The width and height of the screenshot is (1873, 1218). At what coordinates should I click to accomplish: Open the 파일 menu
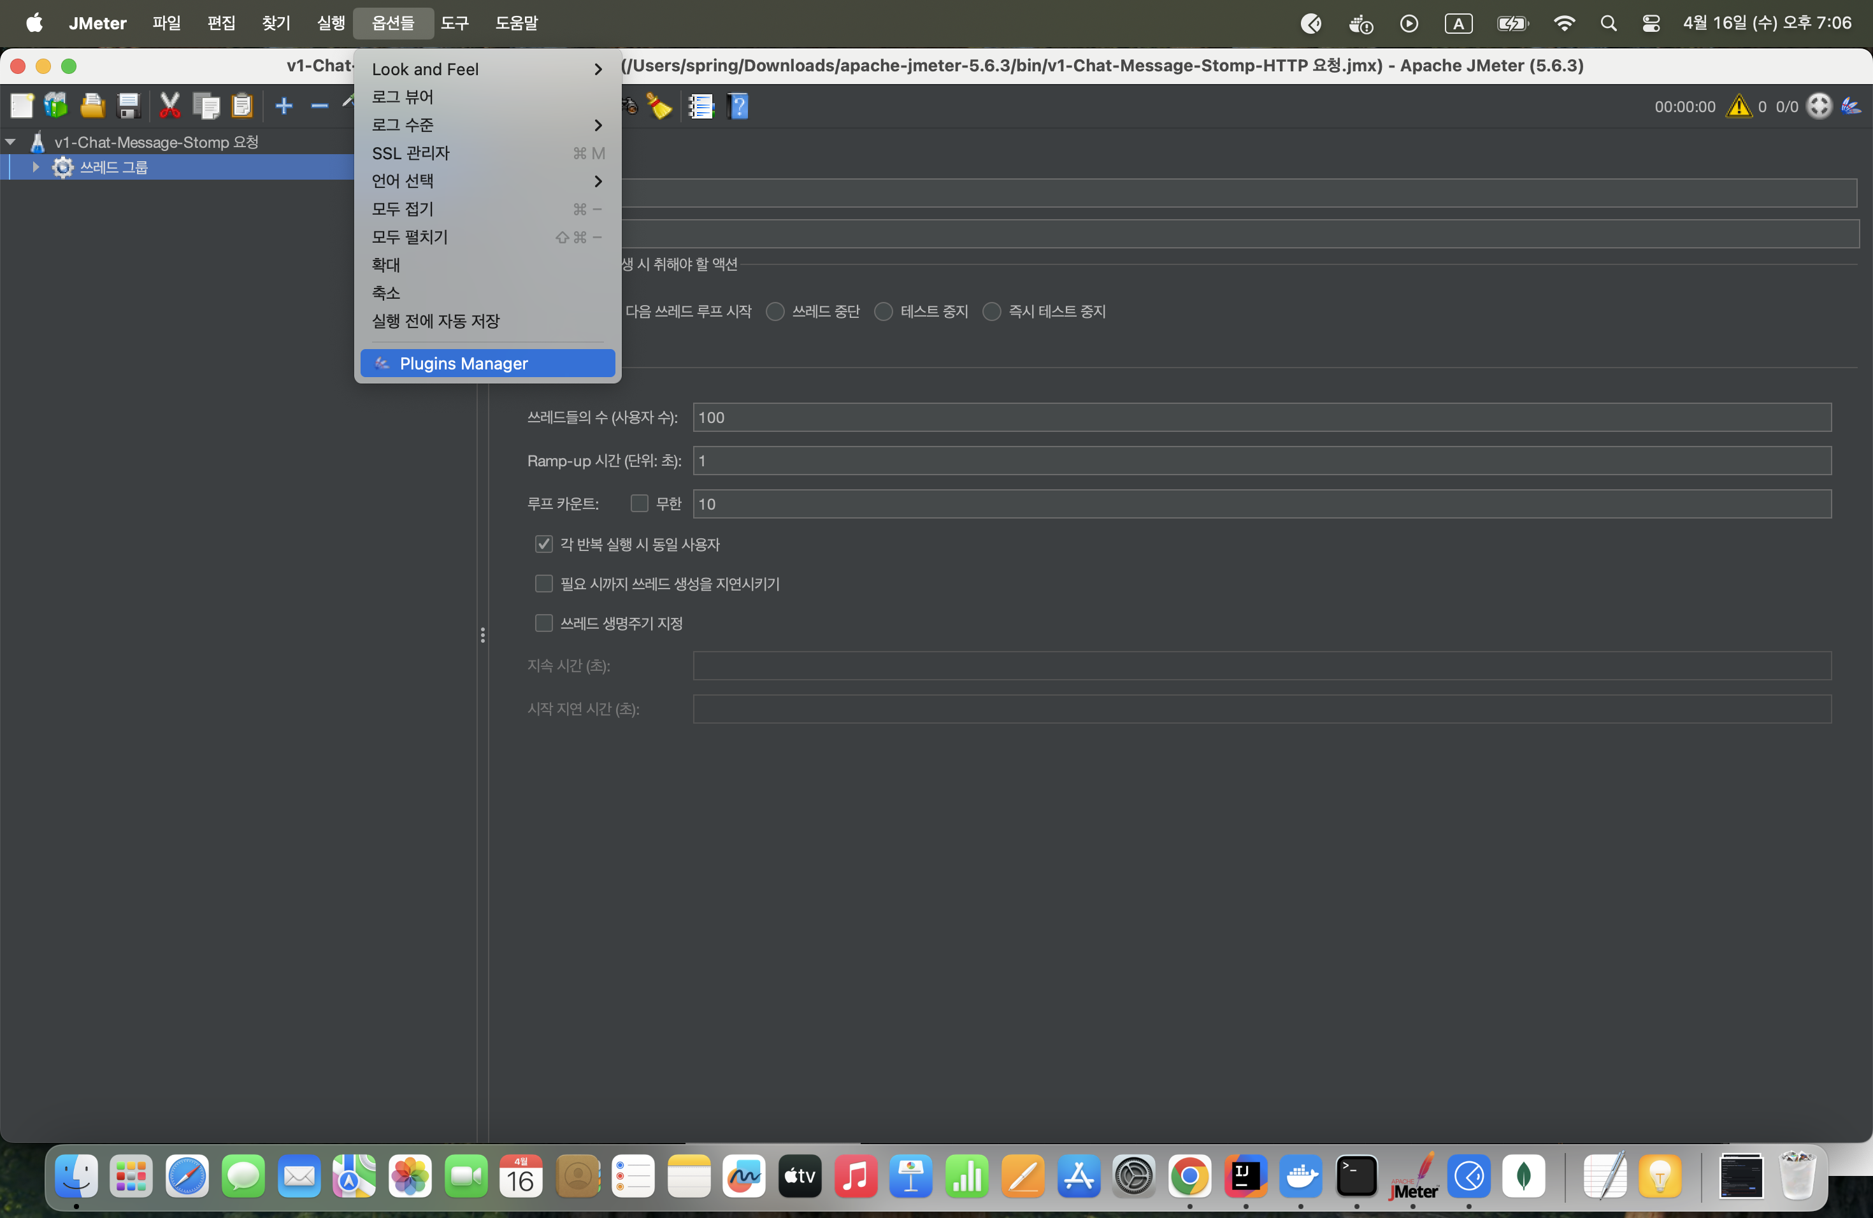click(x=166, y=24)
